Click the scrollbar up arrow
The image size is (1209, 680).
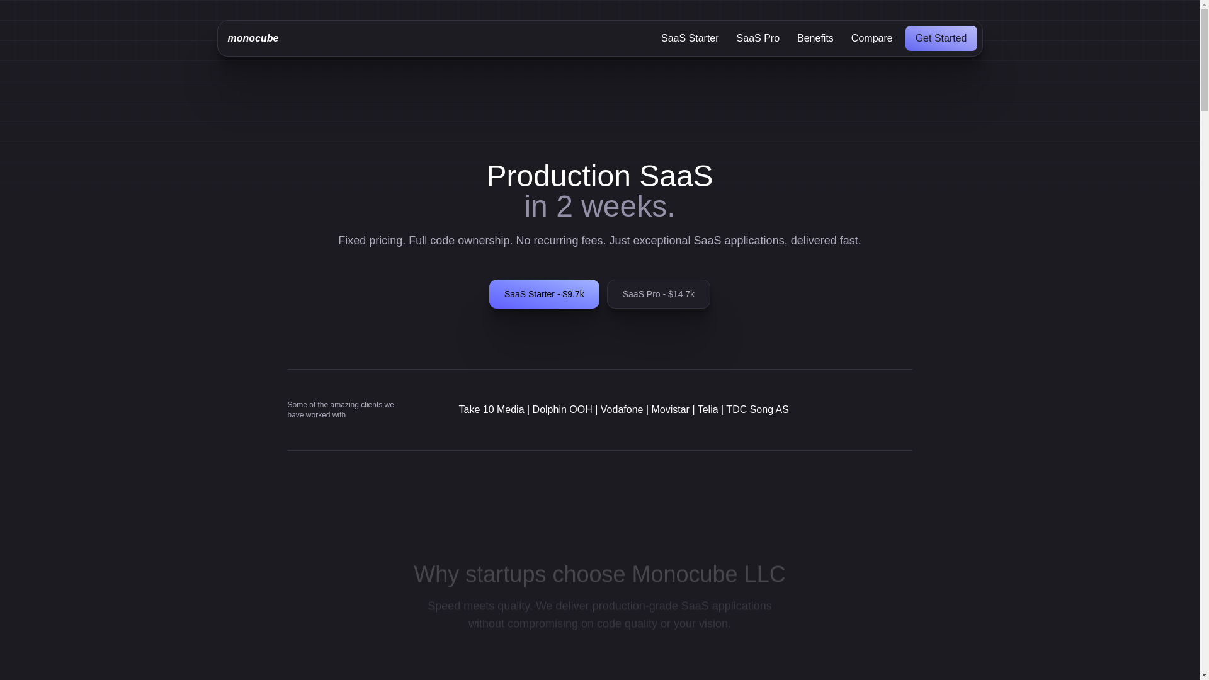point(1204,5)
